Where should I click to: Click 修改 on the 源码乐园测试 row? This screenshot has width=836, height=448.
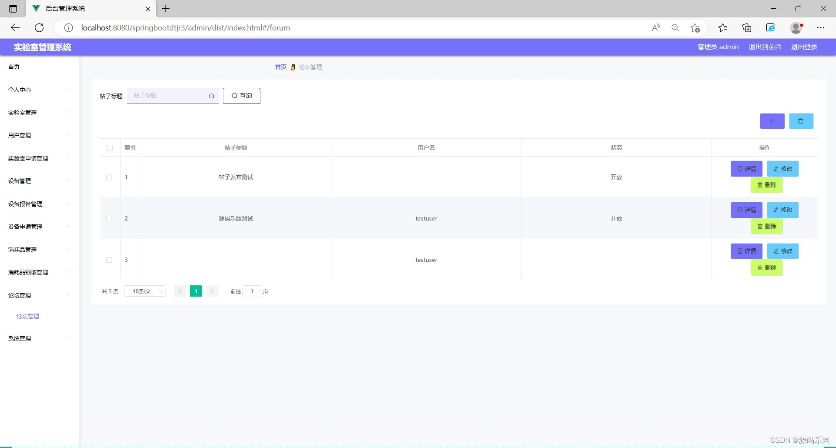tap(782, 210)
